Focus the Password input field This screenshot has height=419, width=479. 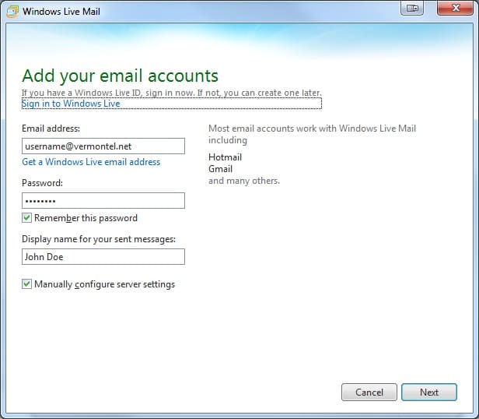point(103,200)
